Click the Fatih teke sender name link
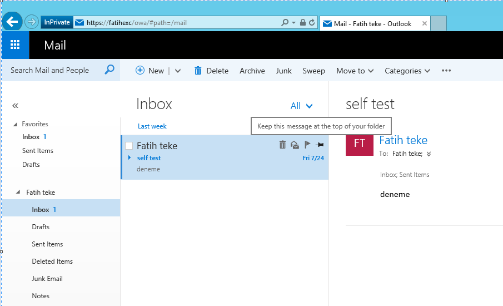This screenshot has height=306, width=503. tap(404, 140)
